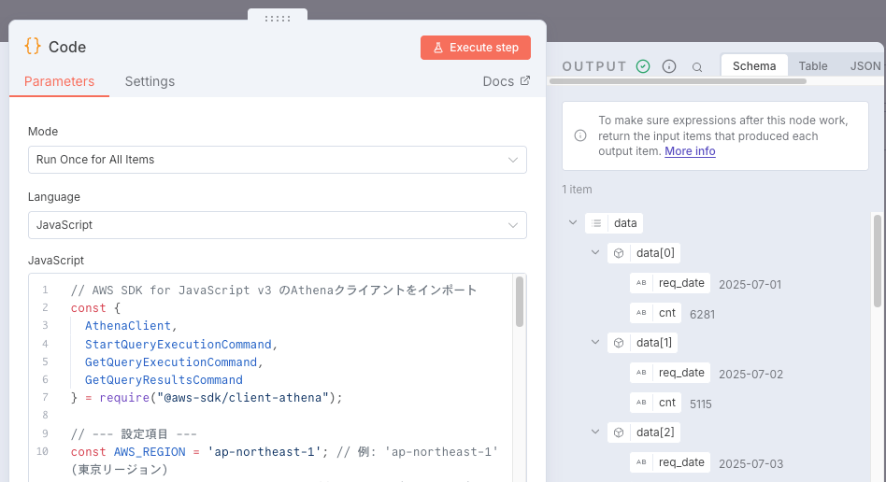Click the AB type icon for 2025-07-01 req_date

641,283
